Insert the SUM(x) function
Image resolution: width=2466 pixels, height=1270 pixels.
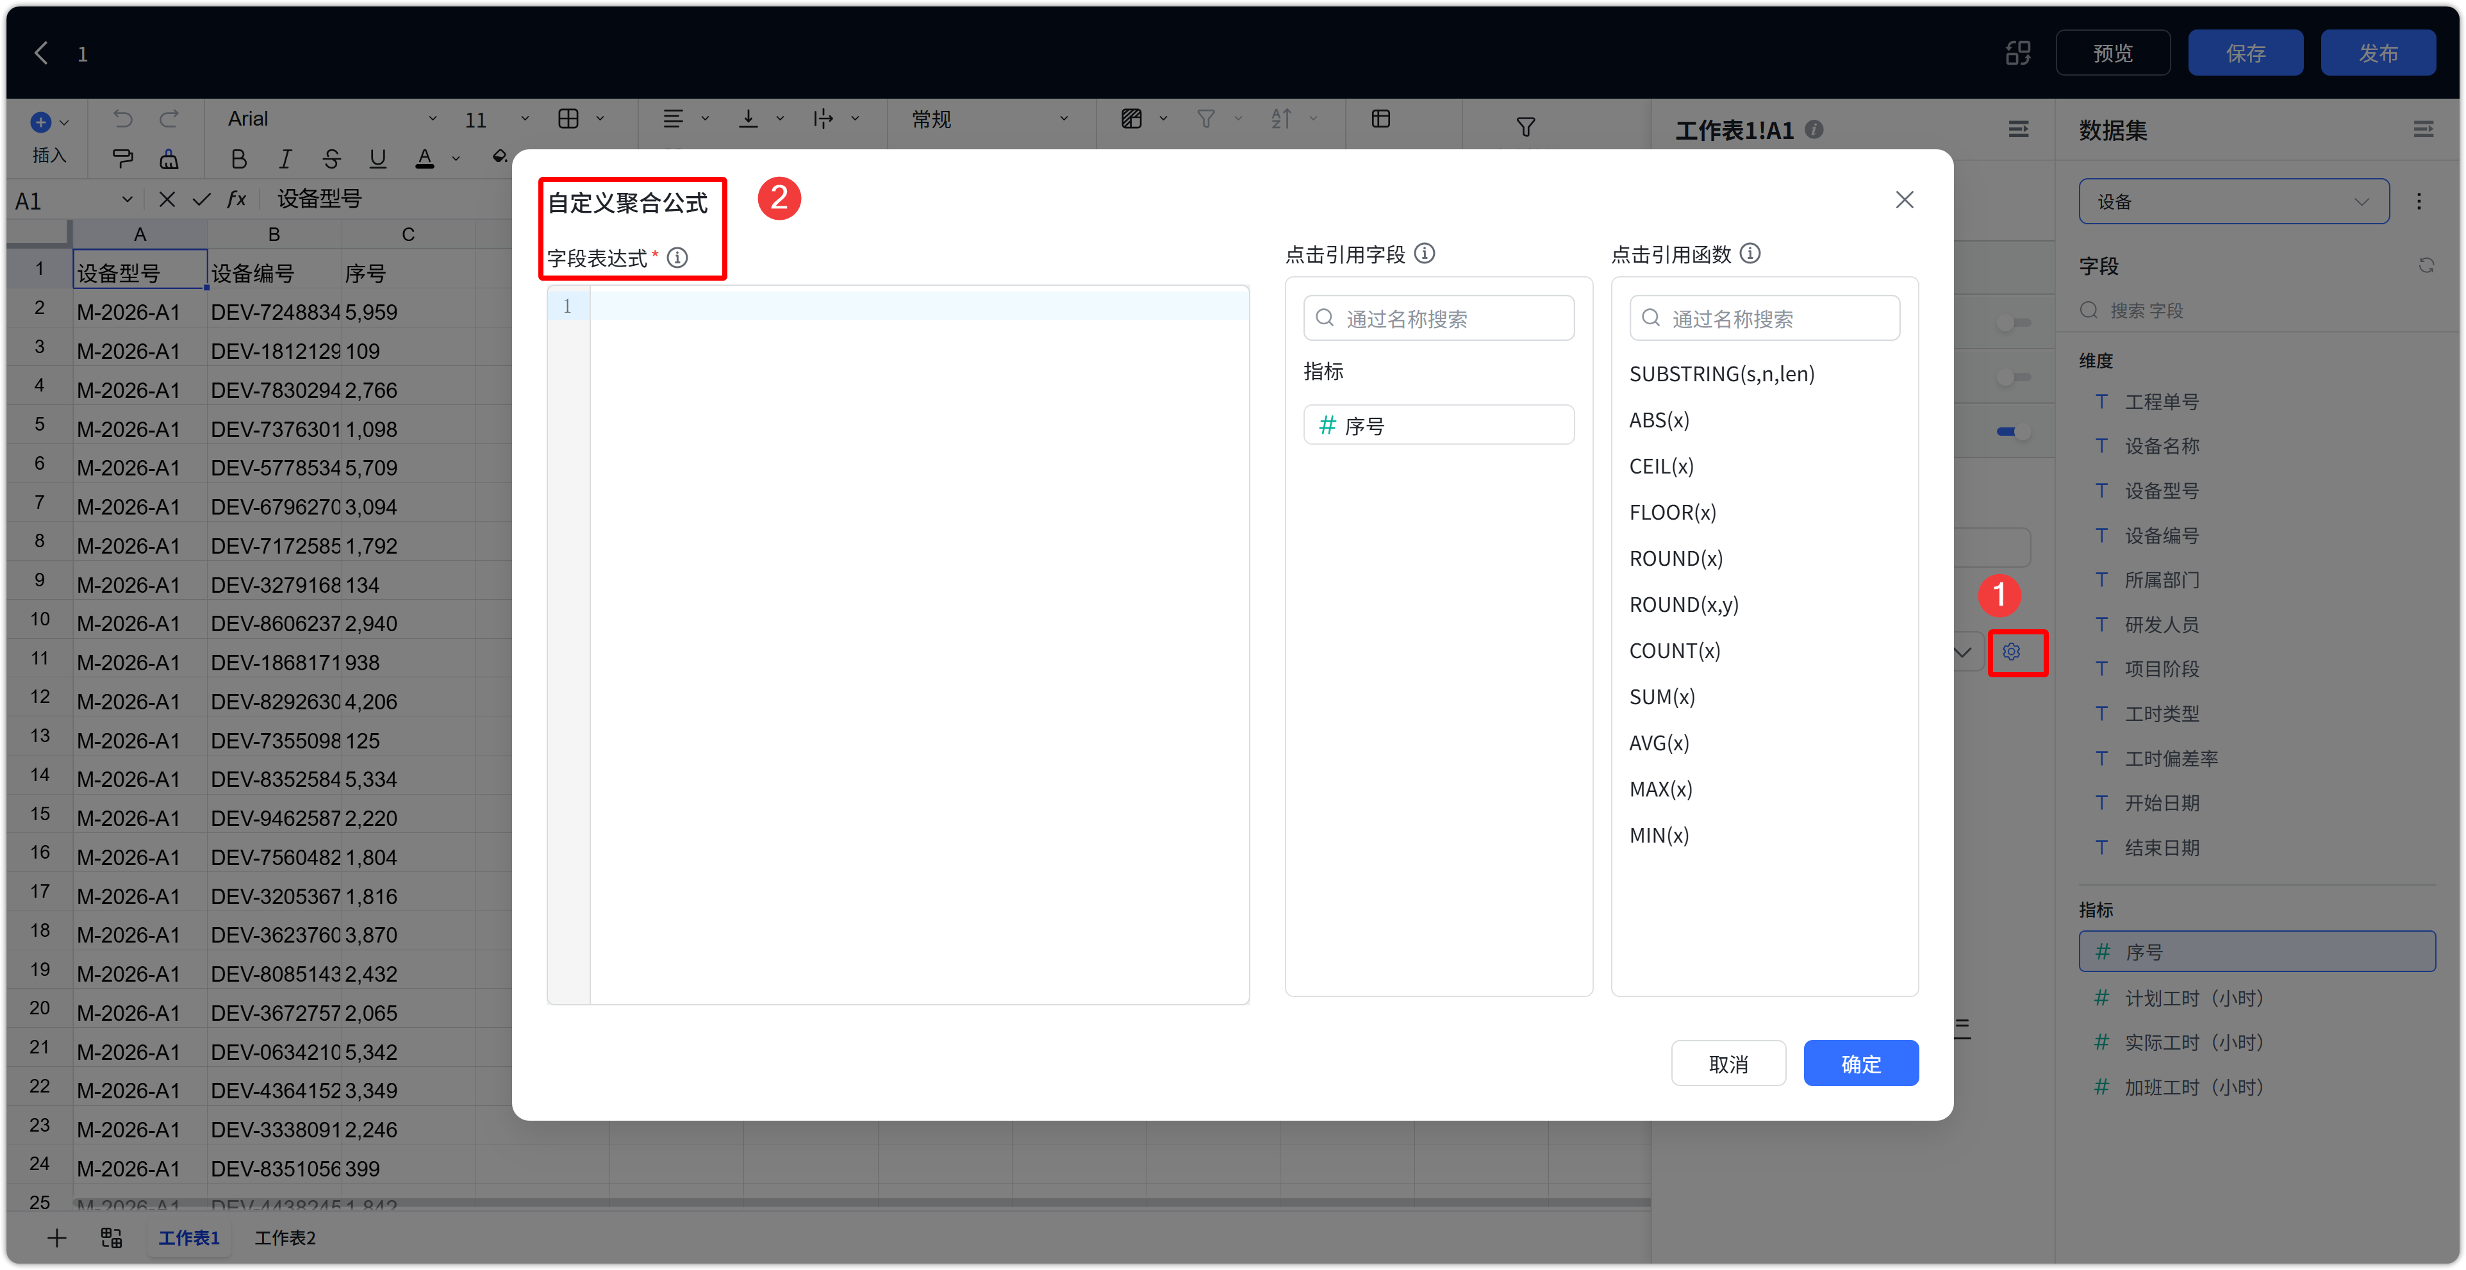click(x=1662, y=697)
